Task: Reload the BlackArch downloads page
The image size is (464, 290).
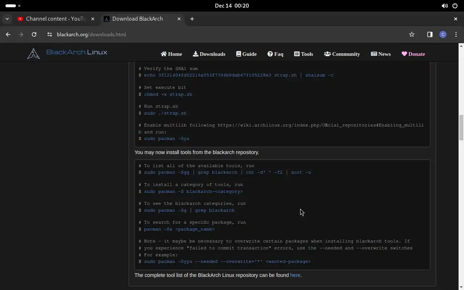Action: click(x=34, y=34)
